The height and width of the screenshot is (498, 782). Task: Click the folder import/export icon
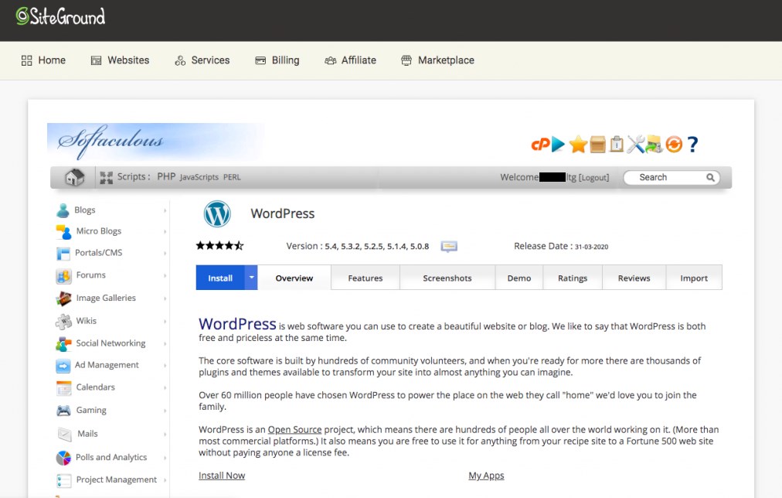pyautogui.click(x=654, y=144)
